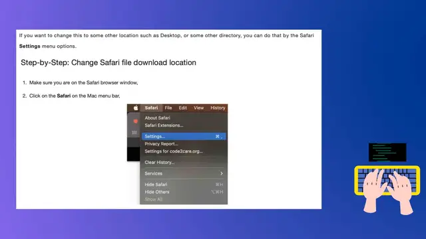Choose About Safari menu entry

(157, 118)
